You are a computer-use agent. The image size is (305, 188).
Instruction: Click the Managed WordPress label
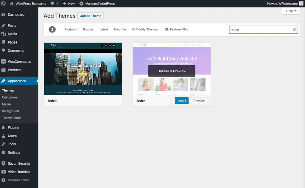(x=100, y=4)
